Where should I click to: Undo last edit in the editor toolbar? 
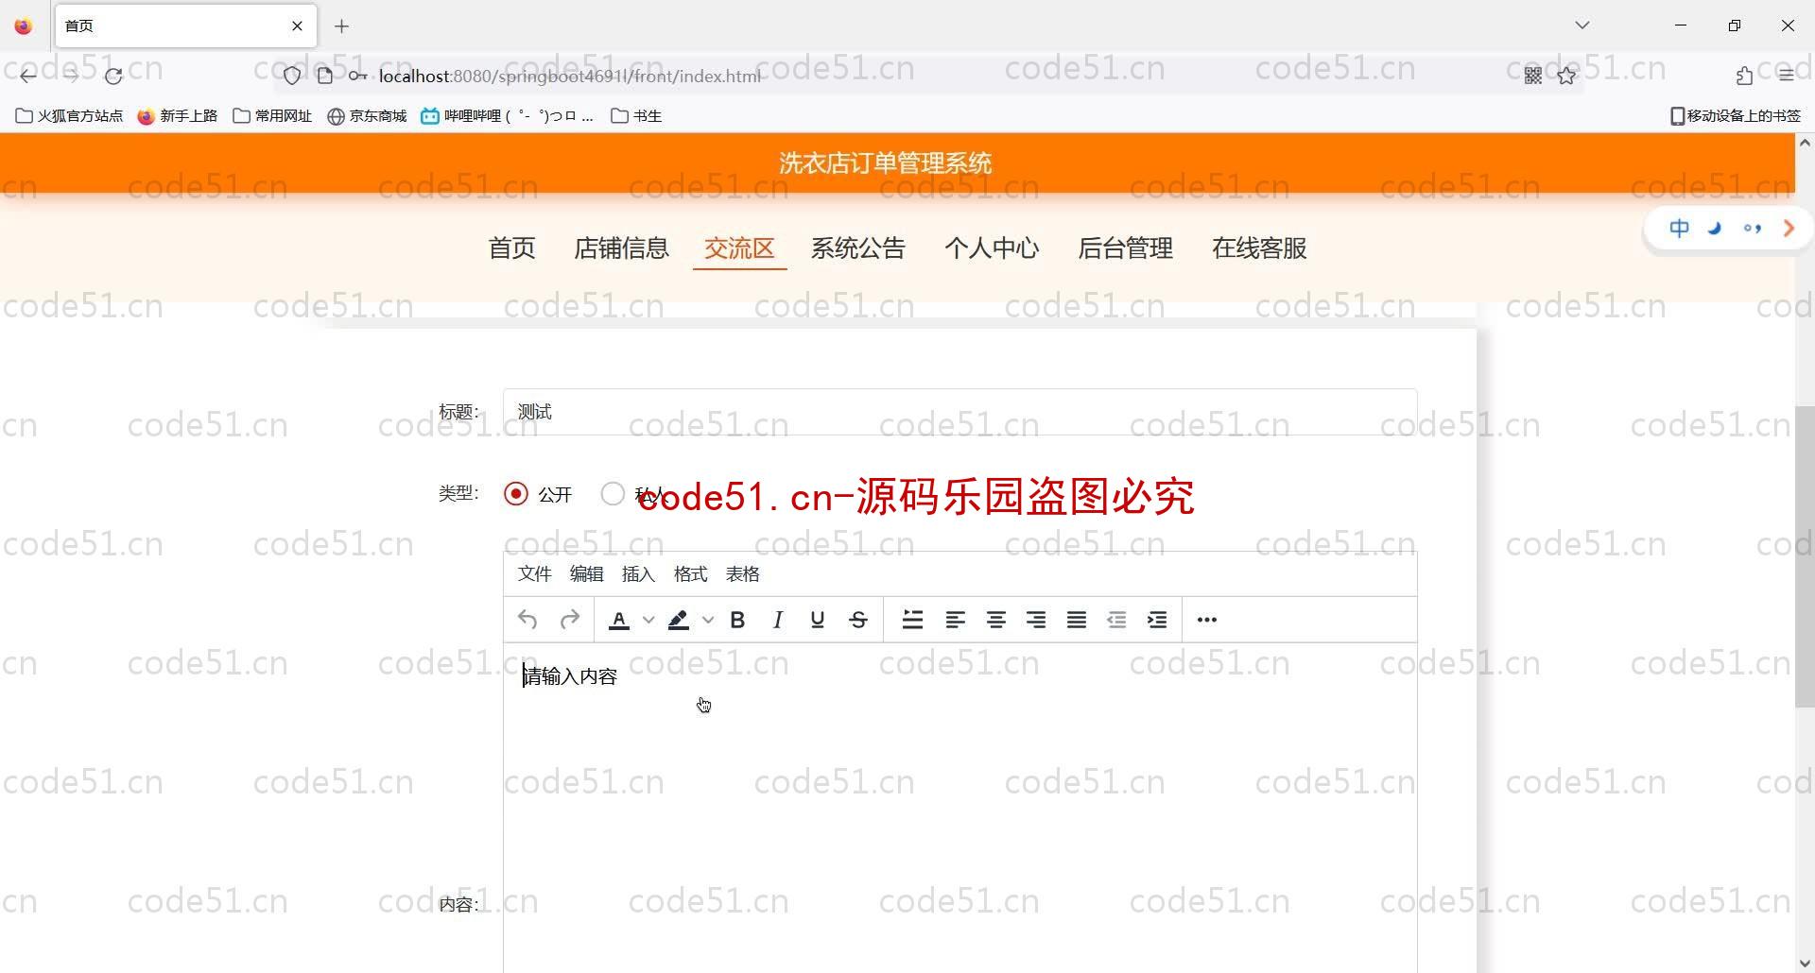(x=527, y=620)
